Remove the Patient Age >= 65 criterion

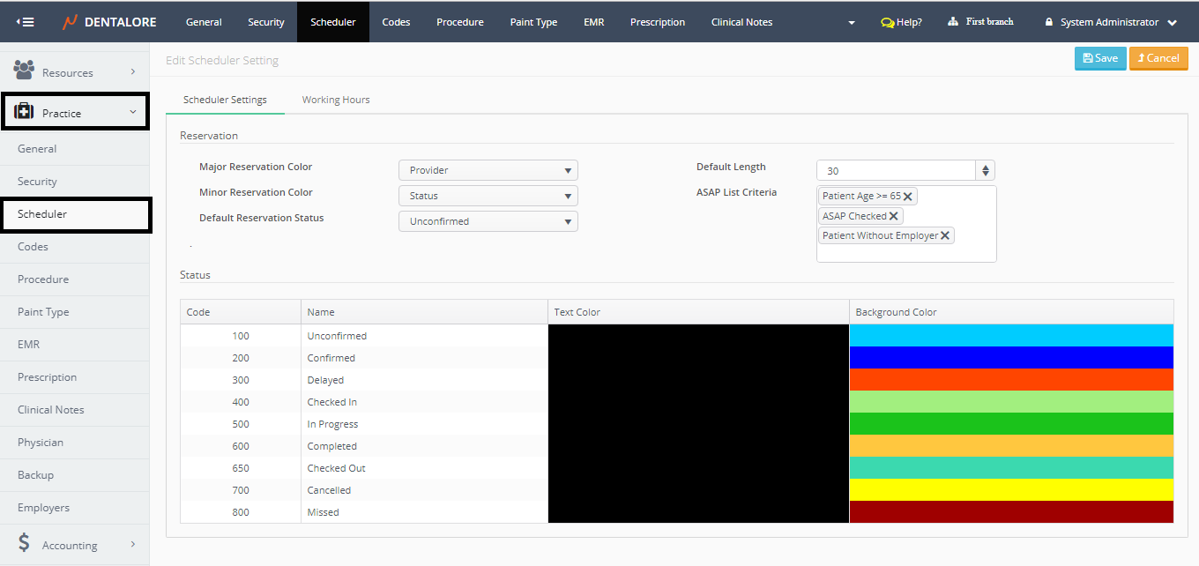click(908, 197)
